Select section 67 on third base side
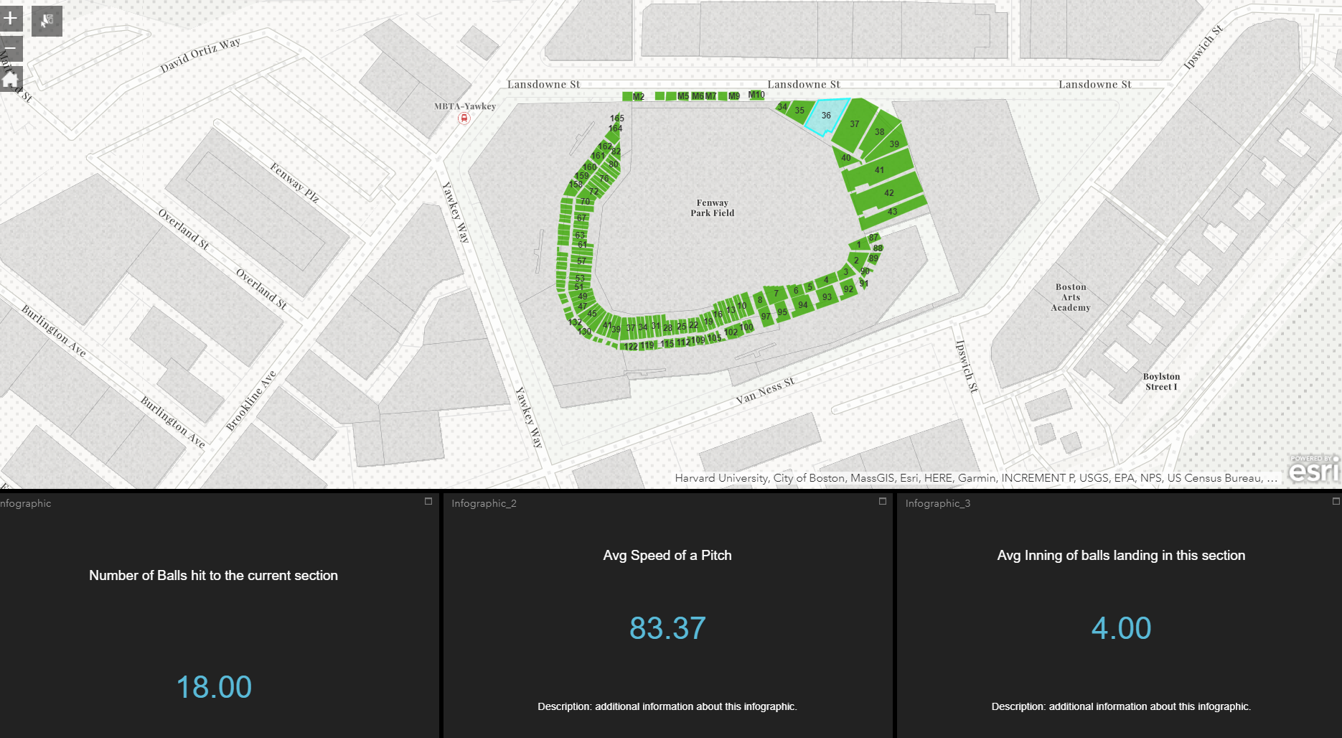This screenshot has width=1342, height=738. (x=581, y=218)
